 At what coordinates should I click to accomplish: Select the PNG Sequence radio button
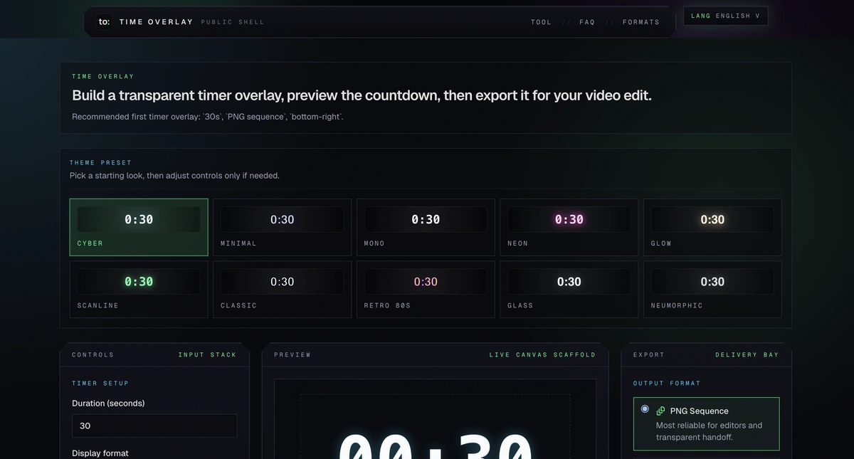[645, 409]
